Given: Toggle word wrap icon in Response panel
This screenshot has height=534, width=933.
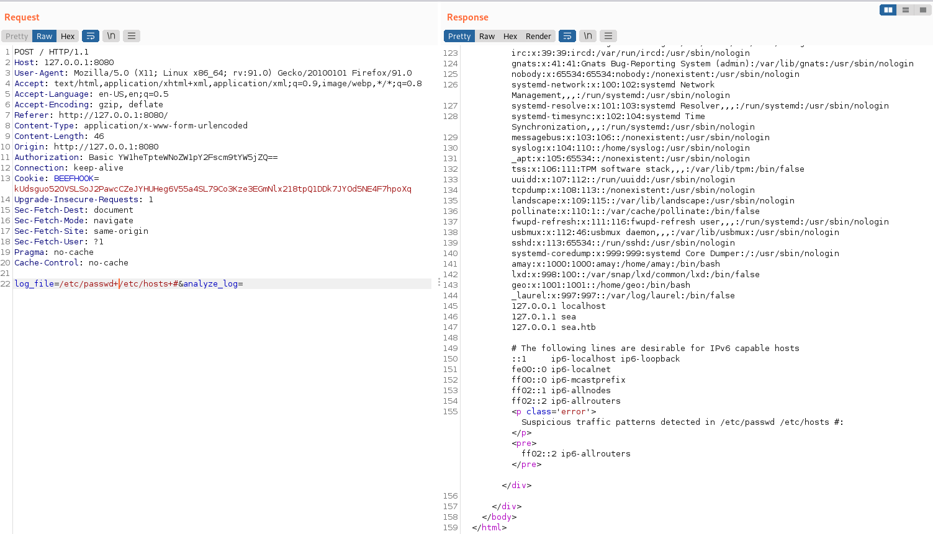Looking at the screenshot, I should click(x=567, y=36).
